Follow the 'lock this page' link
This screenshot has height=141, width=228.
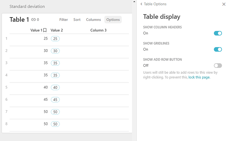199,78
